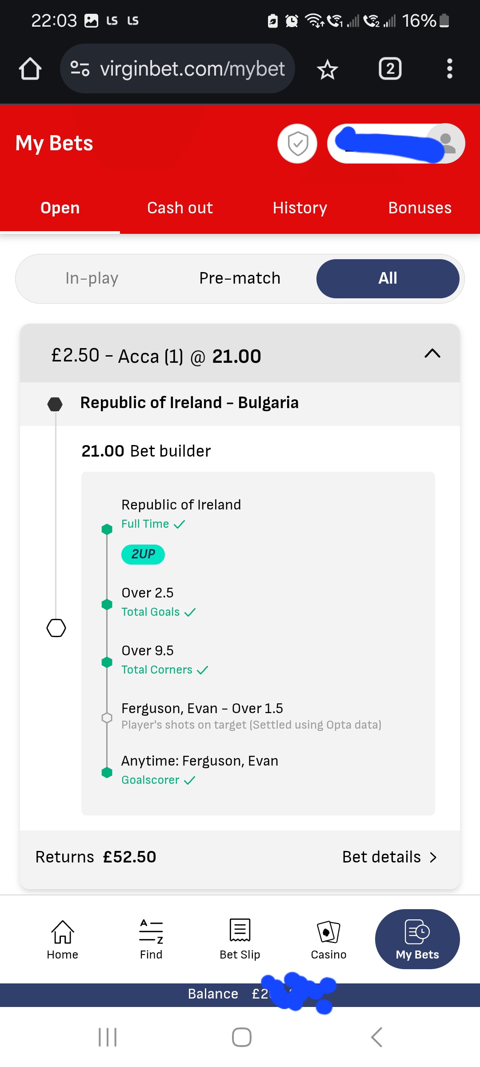Switch to the Cash out tab

(x=180, y=208)
